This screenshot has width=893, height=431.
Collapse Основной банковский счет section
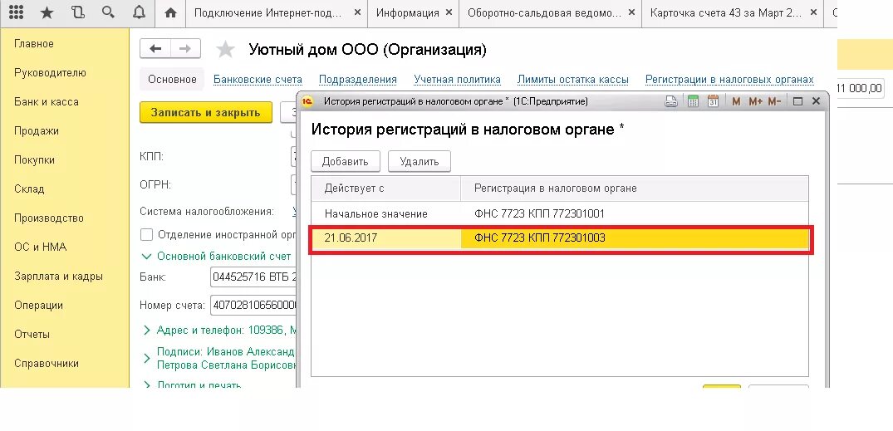[x=147, y=257]
